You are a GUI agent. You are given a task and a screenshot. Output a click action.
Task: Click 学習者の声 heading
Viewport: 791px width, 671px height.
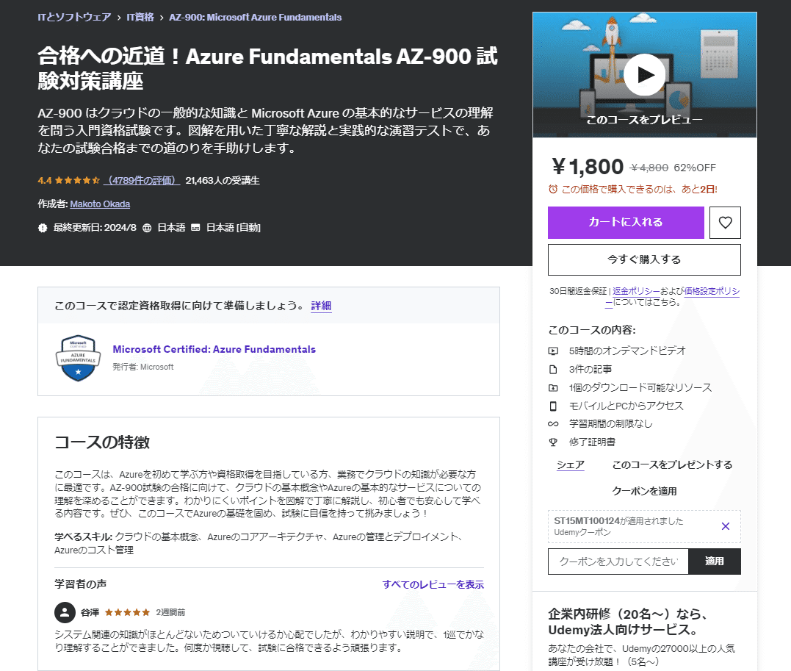[80, 584]
